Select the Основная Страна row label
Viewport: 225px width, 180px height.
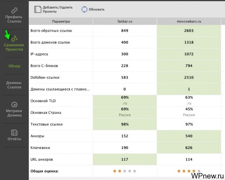point(46,113)
